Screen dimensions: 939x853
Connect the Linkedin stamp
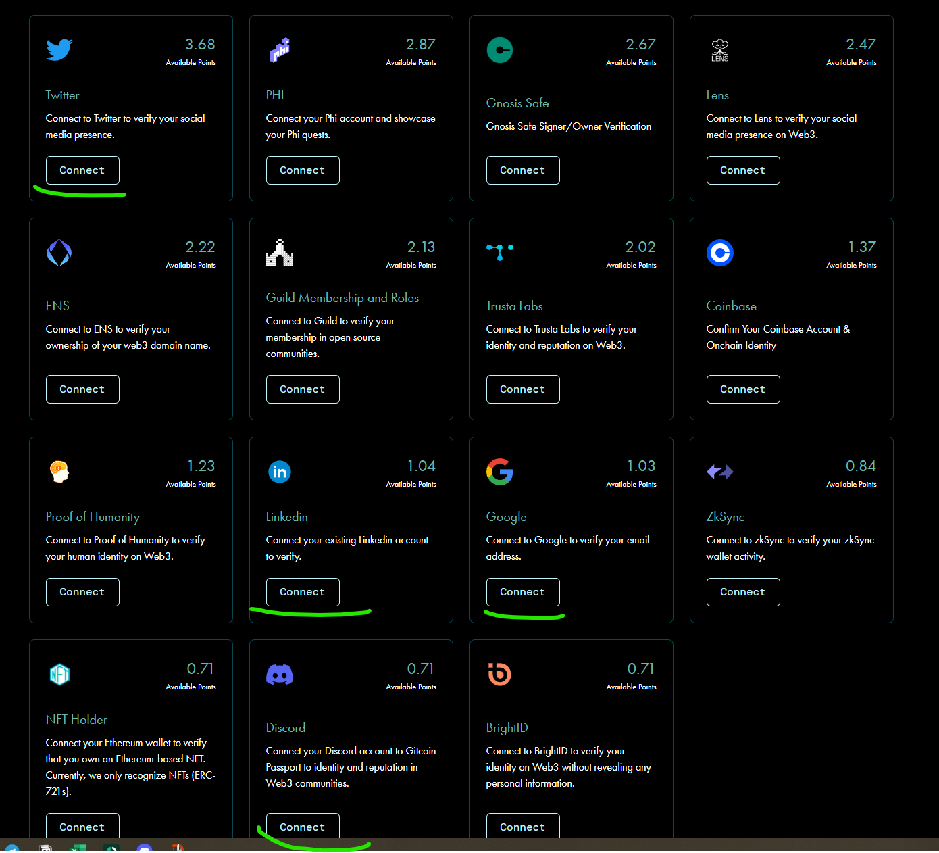303,592
